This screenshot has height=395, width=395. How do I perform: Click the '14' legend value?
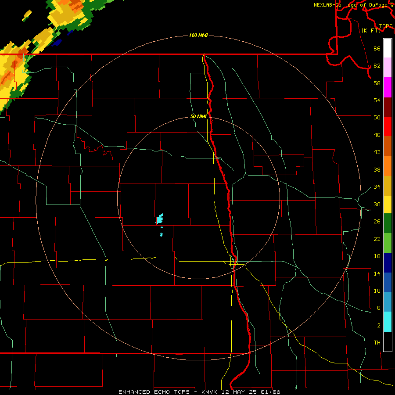377,273
